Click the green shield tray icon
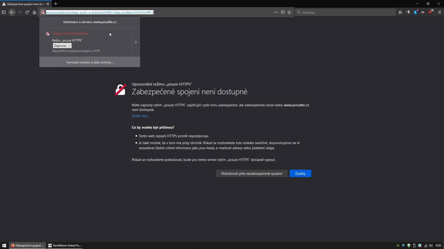 coord(409,245)
